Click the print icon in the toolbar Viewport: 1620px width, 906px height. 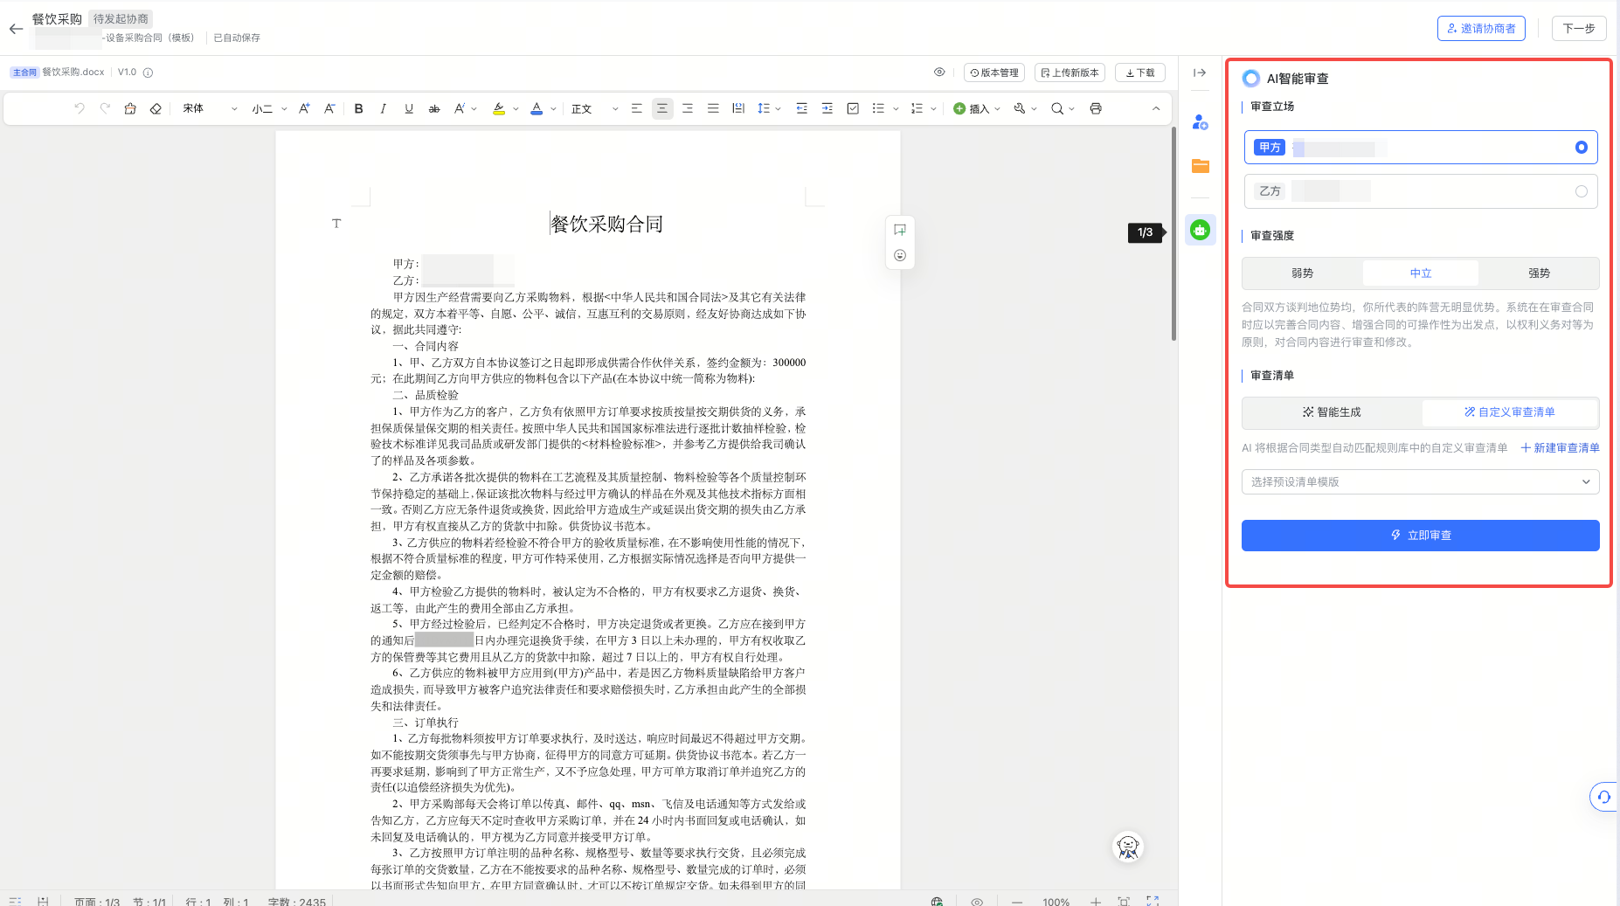(1097, 108)
